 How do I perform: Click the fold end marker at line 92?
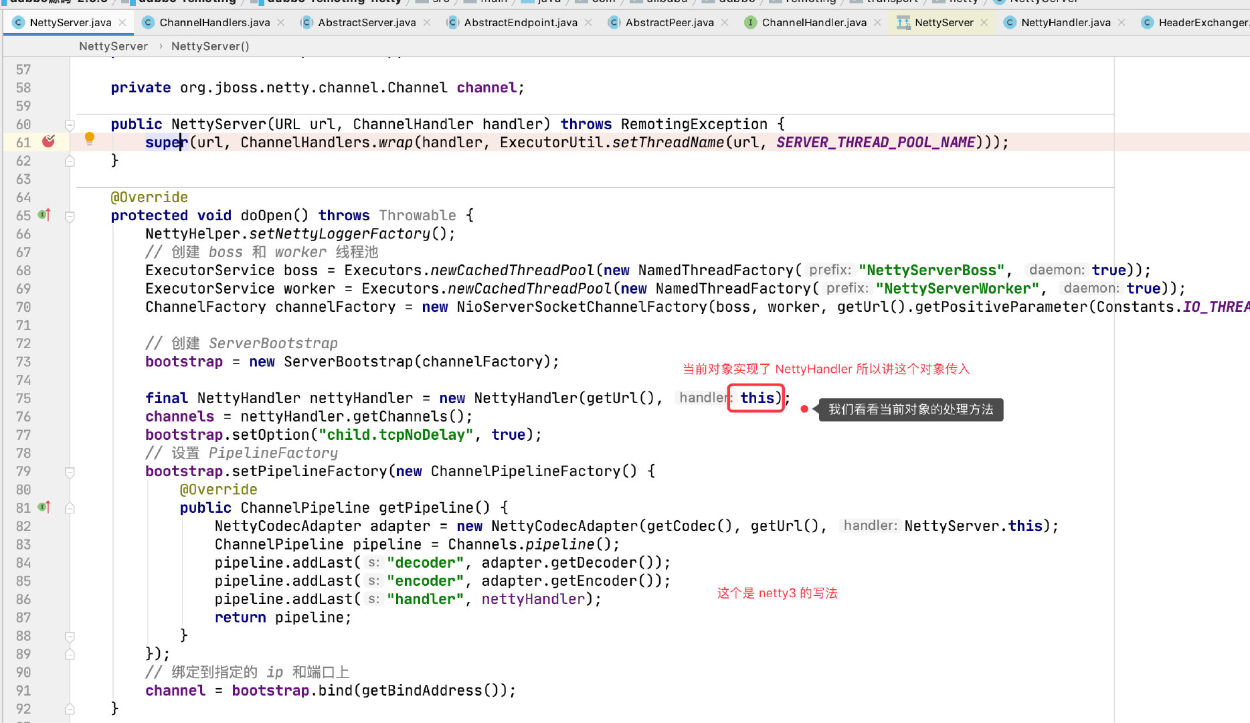(x=70, y=709)
